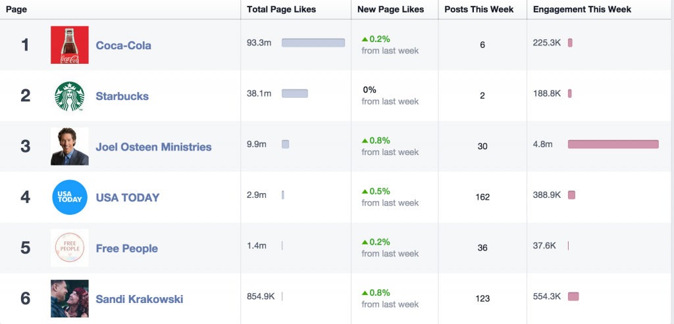This screenshot has height=324, width=674.
Task: Sort by New Page Likes column header
Action: tap(390, 9)
